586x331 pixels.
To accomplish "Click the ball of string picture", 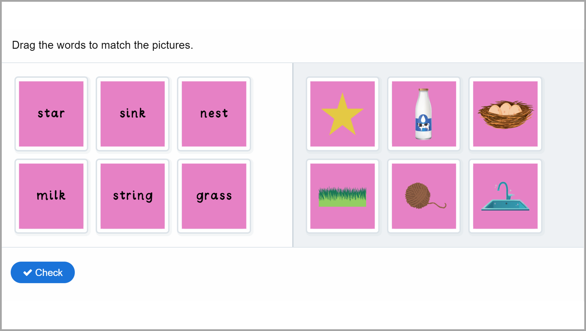I will [423, 195].
